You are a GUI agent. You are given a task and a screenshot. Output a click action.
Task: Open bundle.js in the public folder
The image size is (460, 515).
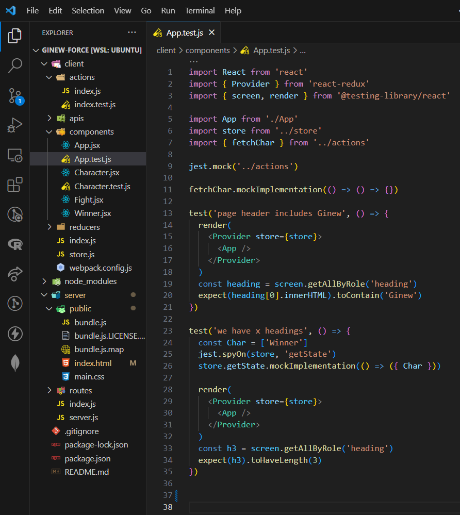[88, 322]
